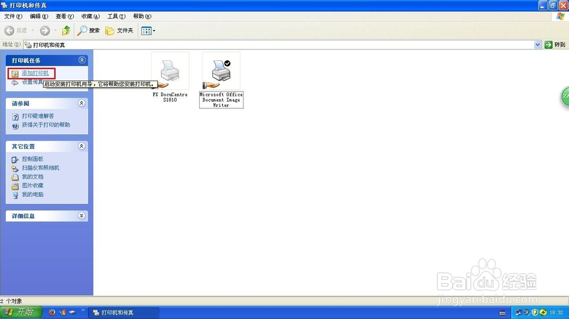The width and height of the screenshot is (569, 319).
Task: Open Printing troubleshooter (打印疑难解答) link
Action: point(38,116)
